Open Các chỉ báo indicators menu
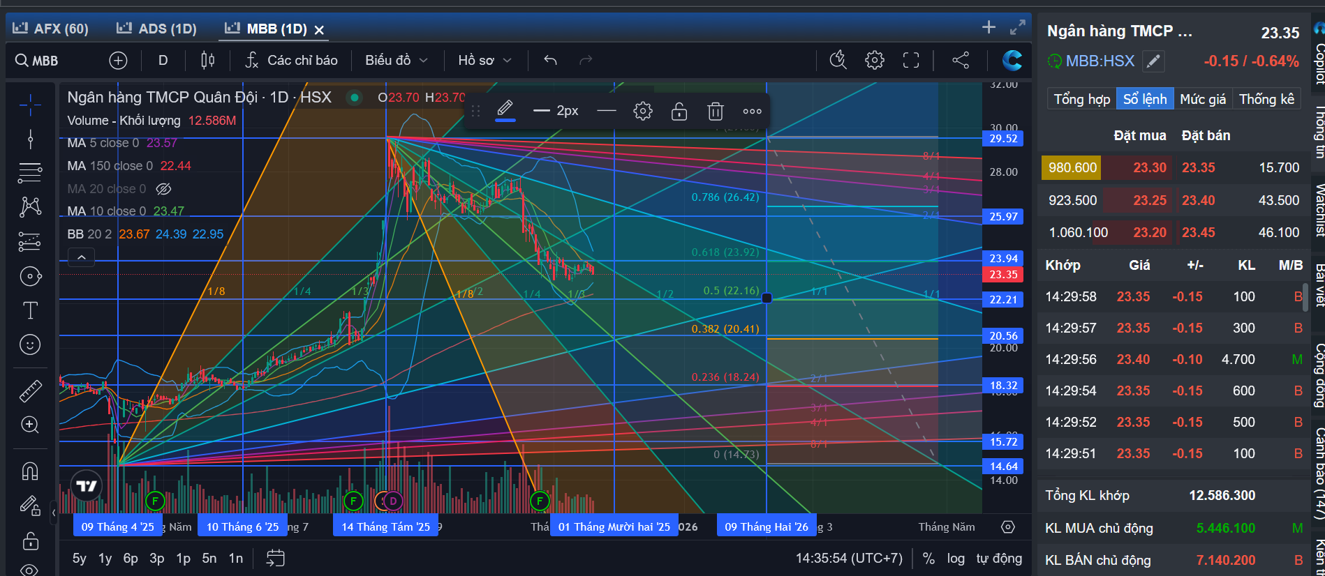This screenshot has width=1325, height=576. [291, 61]
